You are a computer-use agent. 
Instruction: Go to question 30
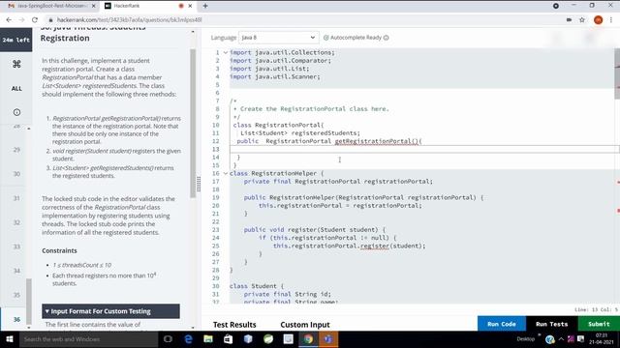point(16,174)
